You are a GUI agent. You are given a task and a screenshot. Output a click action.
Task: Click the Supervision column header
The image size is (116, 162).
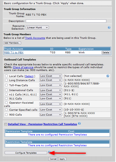[86, 49]
